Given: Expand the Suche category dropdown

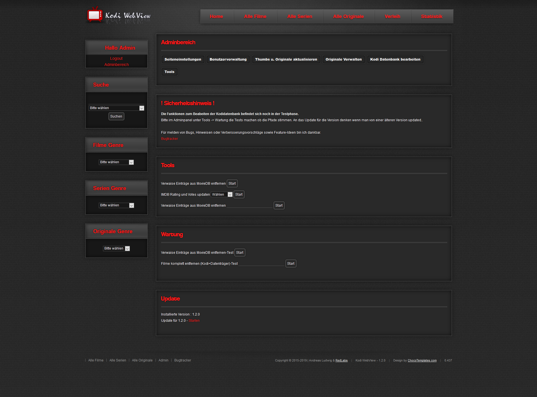Looking at the screenshot, I should coord(116,108).
